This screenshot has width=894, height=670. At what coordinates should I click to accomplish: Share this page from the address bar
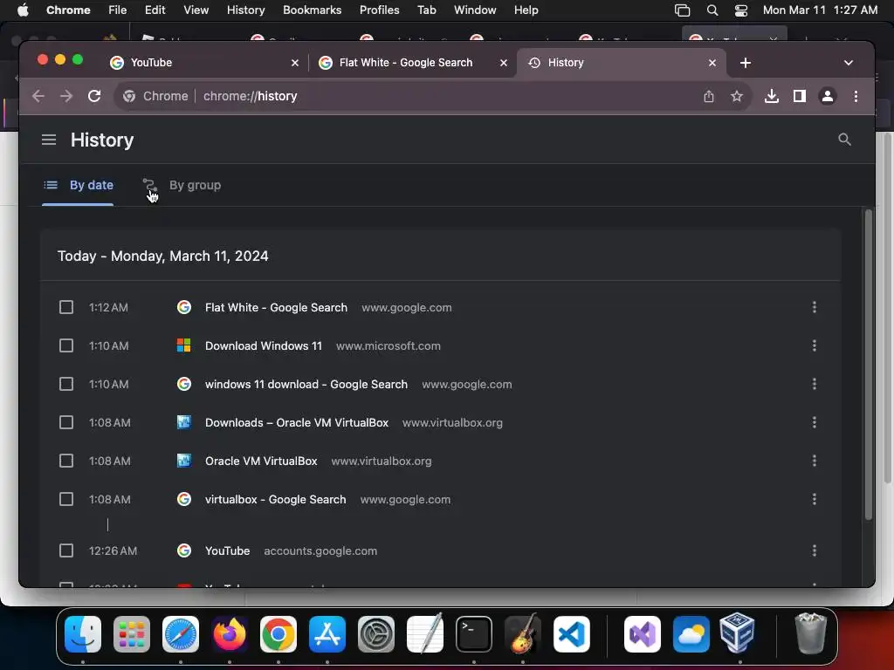pos(709,96)
